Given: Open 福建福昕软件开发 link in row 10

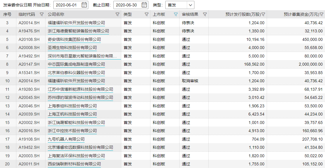Looking at the screenshot, I should pos(76,81).
